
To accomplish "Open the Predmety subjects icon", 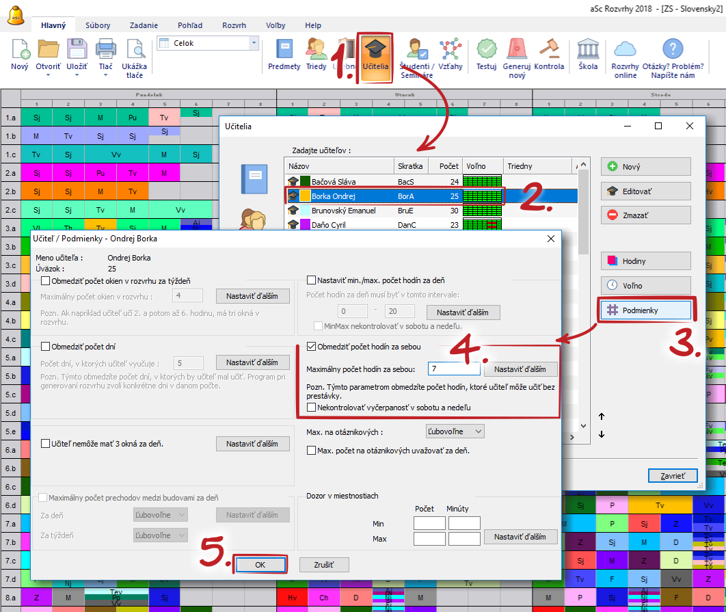I will [x=284, y=50].
